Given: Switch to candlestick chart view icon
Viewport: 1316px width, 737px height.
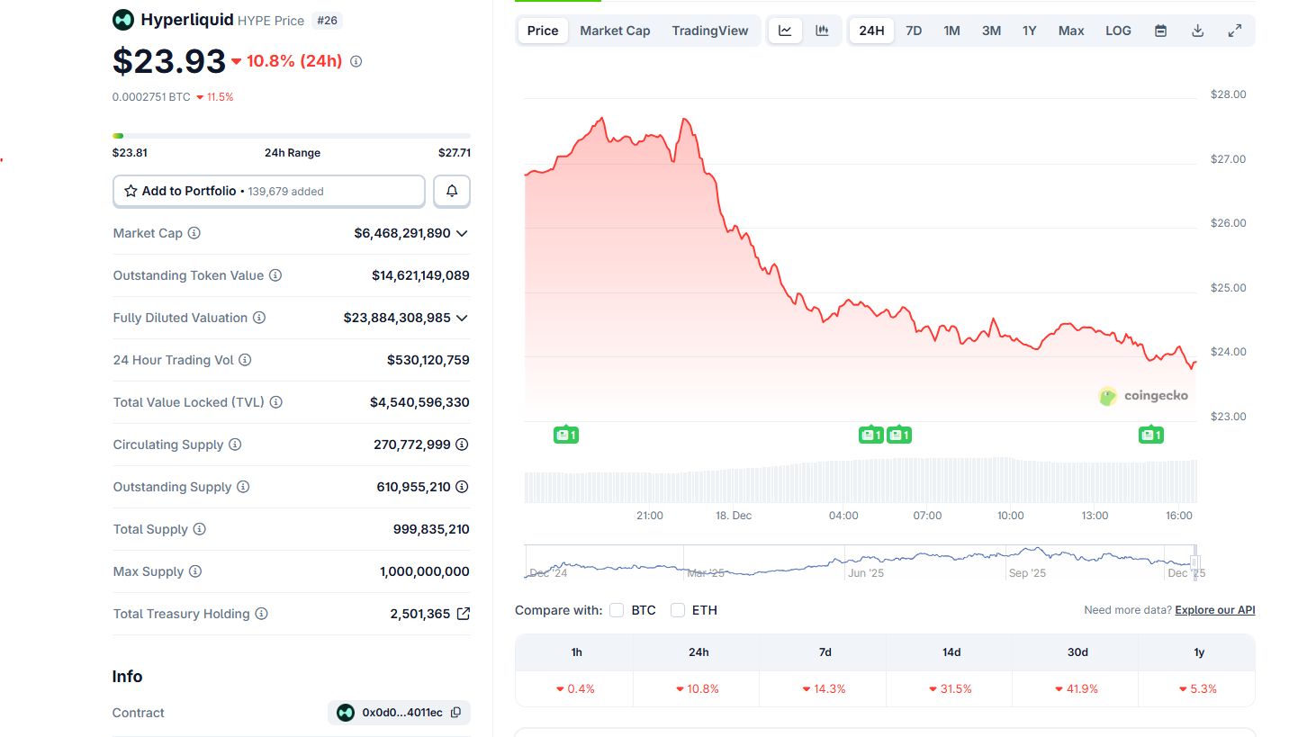Looking at the screenshot, I should [x=822, y=31].
